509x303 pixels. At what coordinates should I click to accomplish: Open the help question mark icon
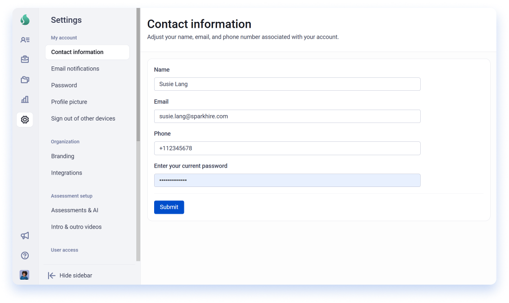[25, 255]
